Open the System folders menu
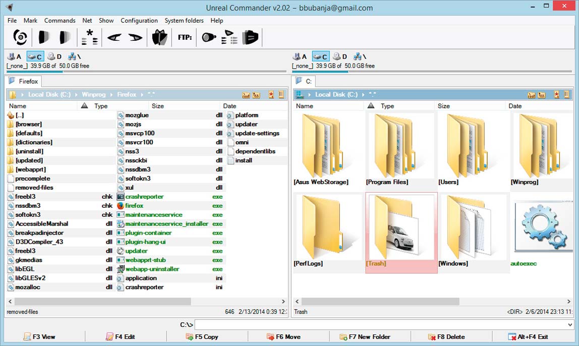 coord(184,21)
